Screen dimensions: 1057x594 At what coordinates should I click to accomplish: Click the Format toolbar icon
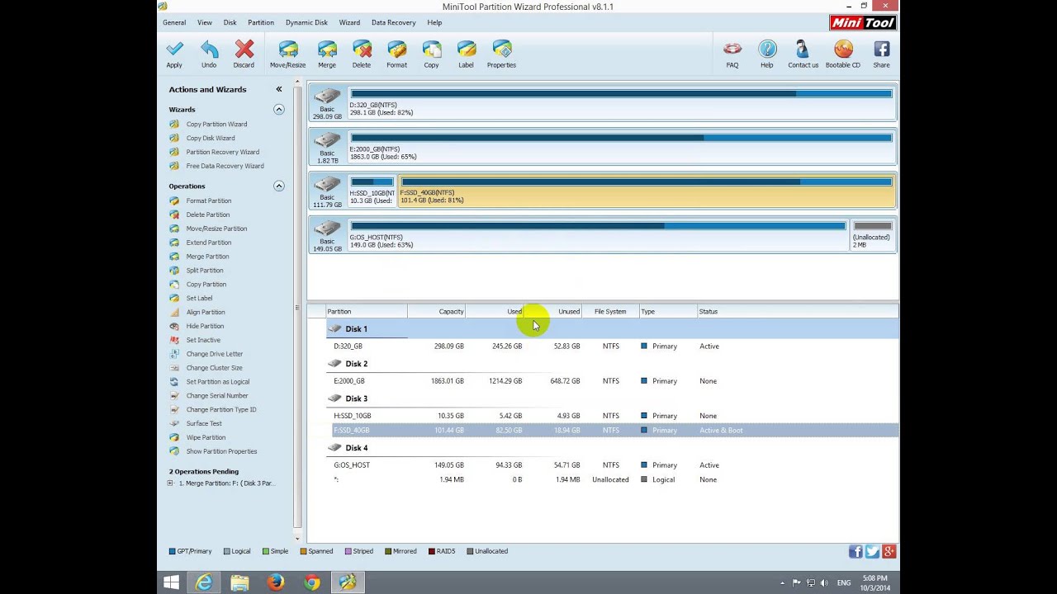(396, 54)
